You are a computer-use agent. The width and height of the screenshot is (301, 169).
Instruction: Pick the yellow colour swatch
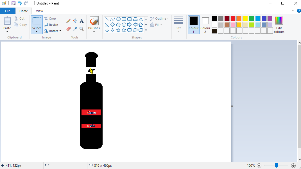click(245, 19)
